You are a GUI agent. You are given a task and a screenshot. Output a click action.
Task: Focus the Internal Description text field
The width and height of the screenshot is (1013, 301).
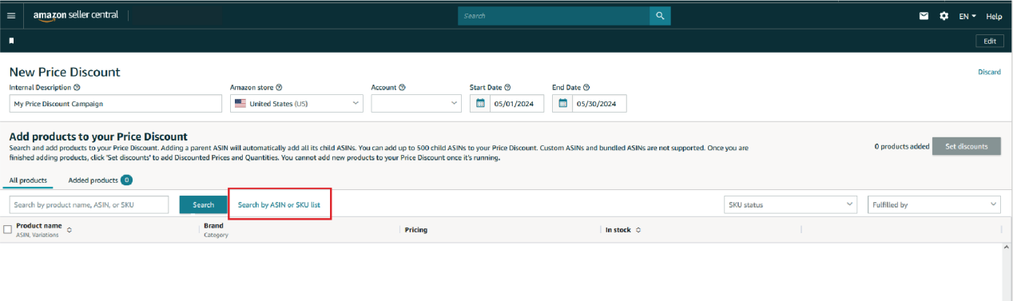point(116,103)
